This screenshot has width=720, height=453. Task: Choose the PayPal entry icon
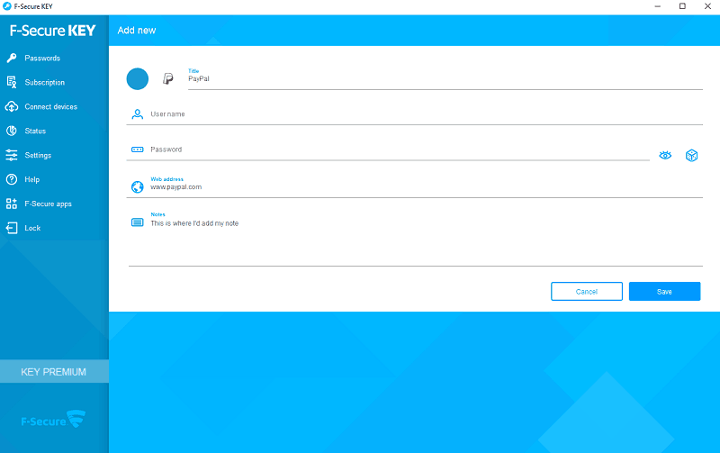point(168,79)
